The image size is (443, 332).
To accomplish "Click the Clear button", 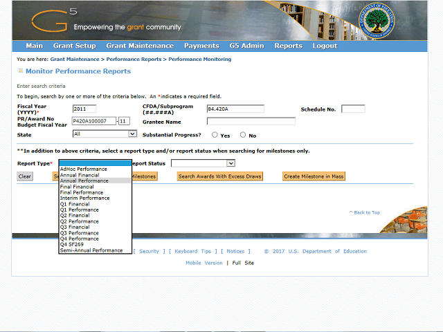I will (25, 176).
